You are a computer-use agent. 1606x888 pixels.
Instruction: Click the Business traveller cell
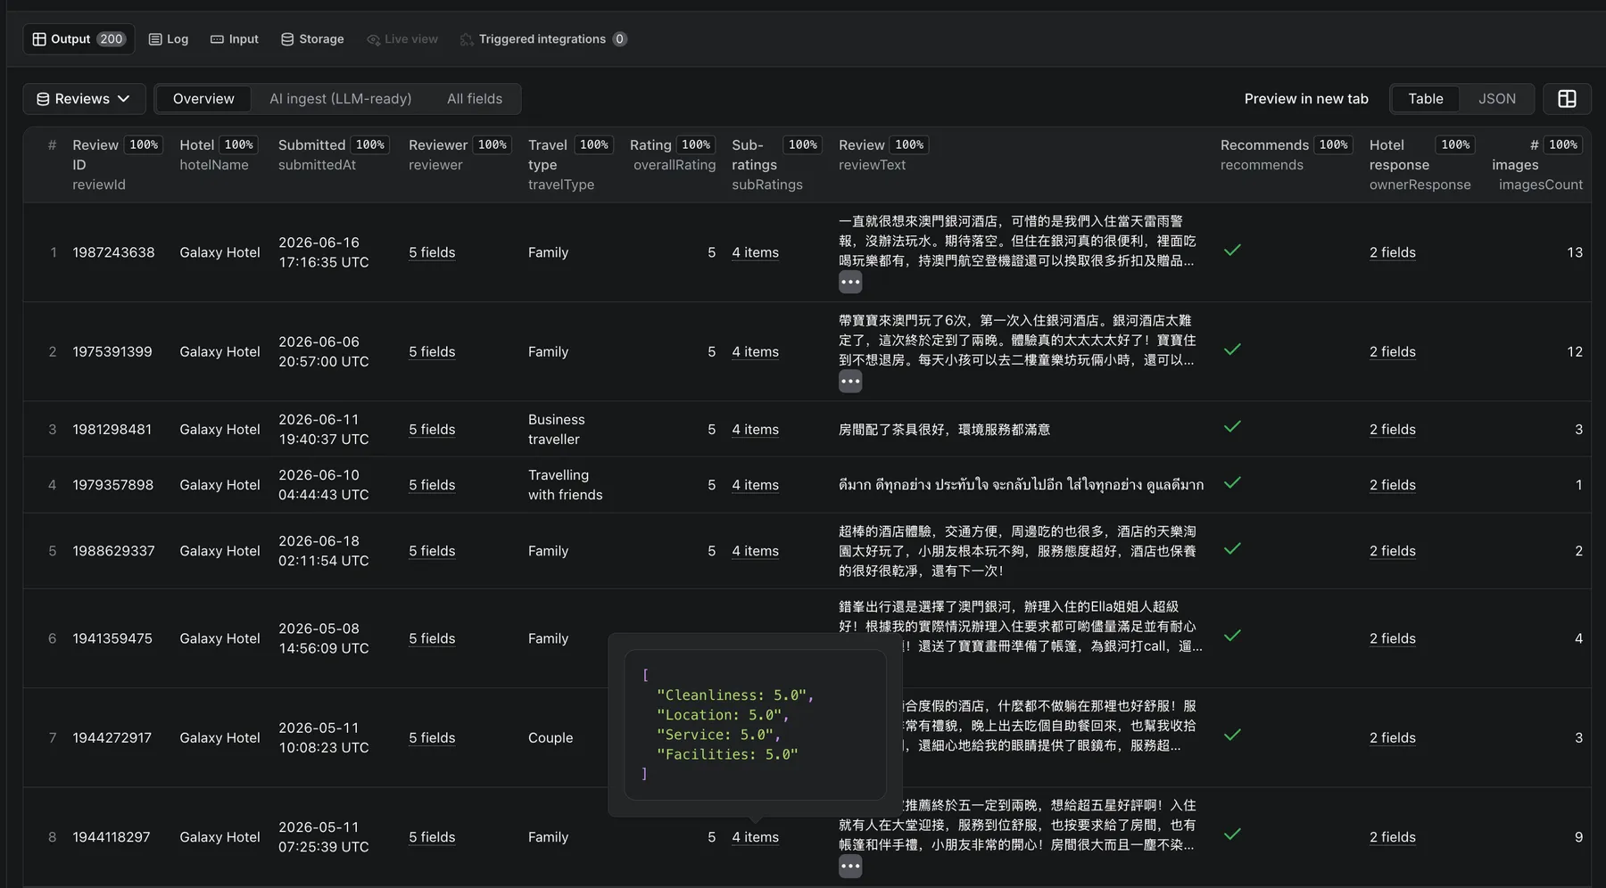click(x=556, y=429)
